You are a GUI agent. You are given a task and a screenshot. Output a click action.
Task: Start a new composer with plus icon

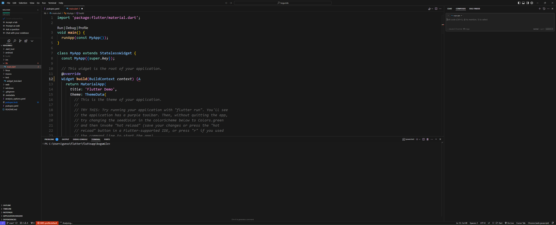[x=540, y=8]
